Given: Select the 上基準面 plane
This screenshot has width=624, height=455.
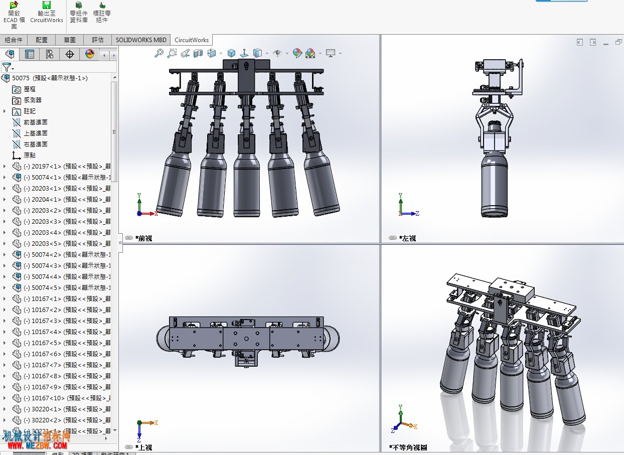Looking at the screenshot, I should pyautogui.click(x=36, y=133).
